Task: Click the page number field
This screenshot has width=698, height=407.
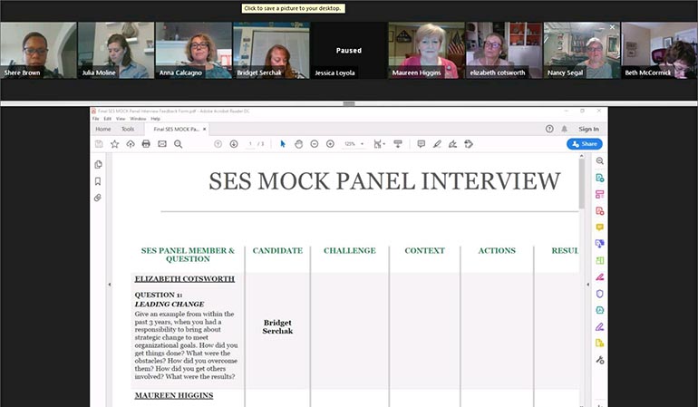Action: tap(250, 144)
